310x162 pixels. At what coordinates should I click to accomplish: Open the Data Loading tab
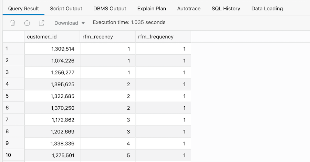pyautogui.click(x=267, y=9)
